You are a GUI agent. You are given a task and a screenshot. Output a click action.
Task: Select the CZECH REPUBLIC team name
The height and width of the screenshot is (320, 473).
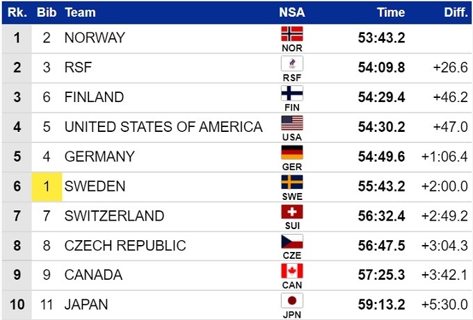[125, 246]
